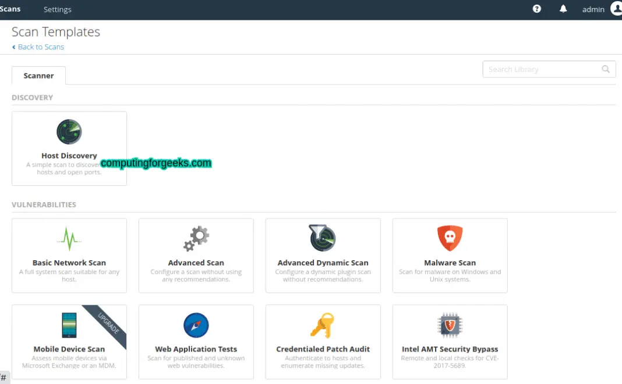
Task: Open the notifications bell
Action: click(563, 9)
